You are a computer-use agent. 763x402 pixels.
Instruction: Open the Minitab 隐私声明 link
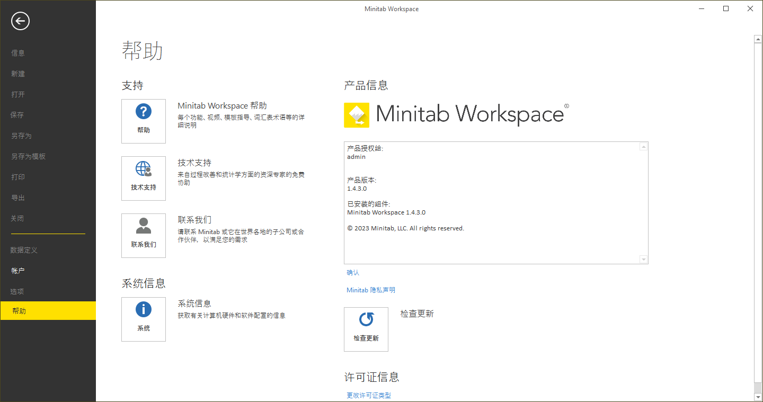371,290
